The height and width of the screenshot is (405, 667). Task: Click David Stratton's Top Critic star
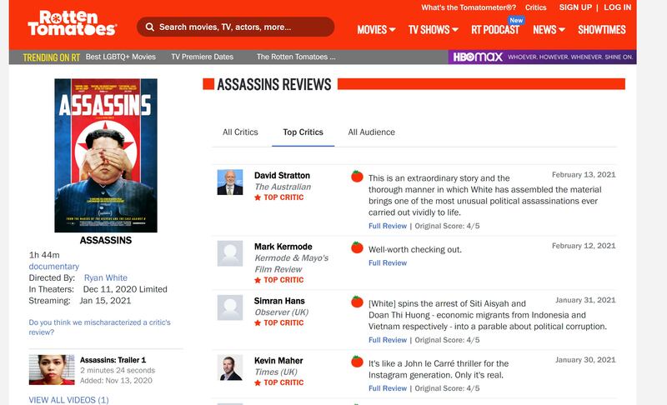point(258,197)
